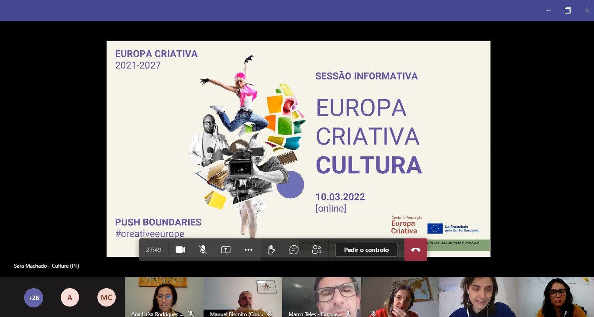Image resolution: width=594 pixels, height=317 pixels.
Task: Select video tile of woman in yellow sweater
Action: [556, 297]
